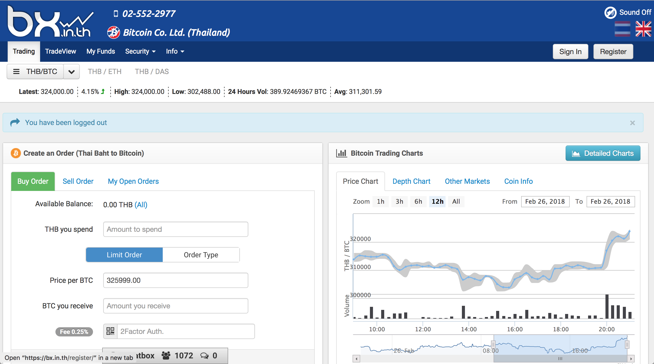The image size is (654, 364).
Task: Click the tallest volume bar near 20:00
Action: click(607, 307)
